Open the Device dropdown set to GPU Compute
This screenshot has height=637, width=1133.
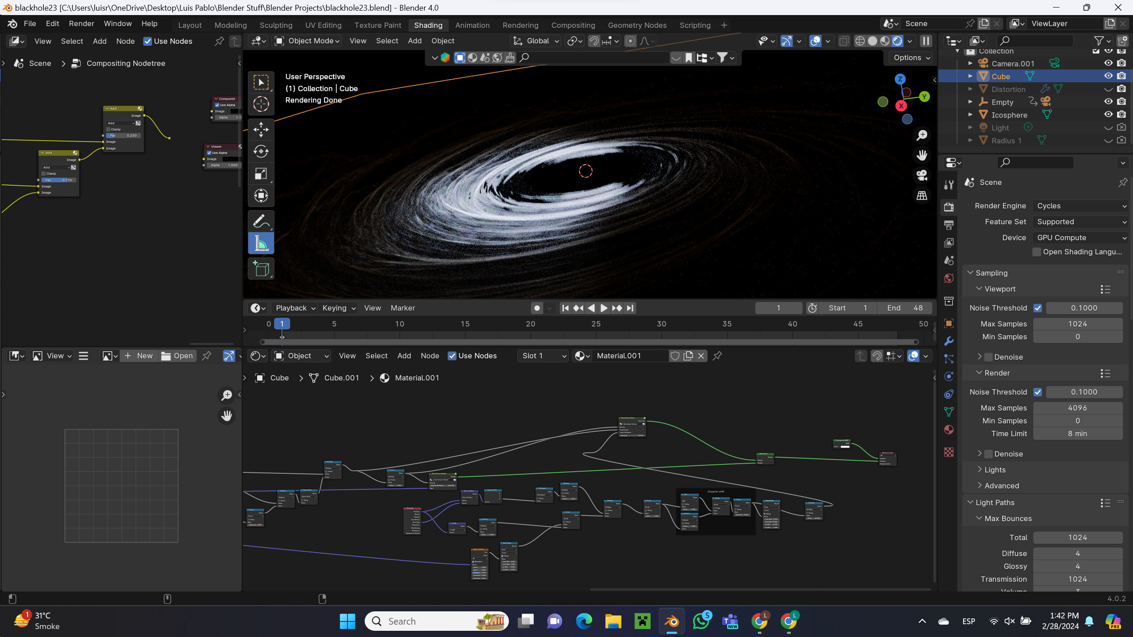coord(1080,238)
